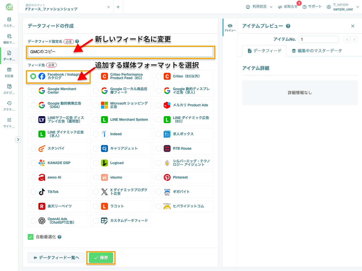Select Google Merchant Center option
The width and height of the screenshot is (362, 271).
point(58,91)
